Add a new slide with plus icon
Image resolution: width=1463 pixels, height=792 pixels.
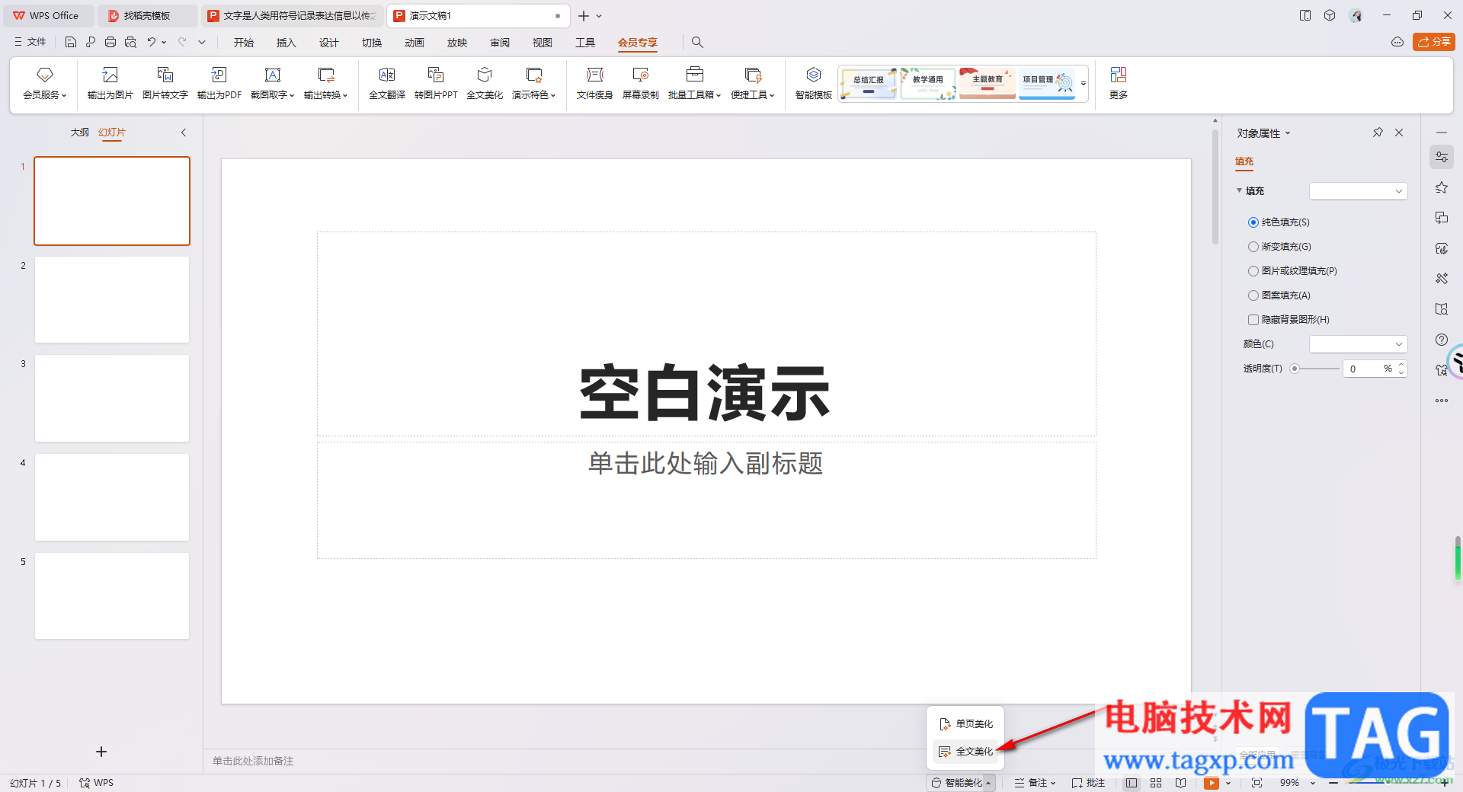tap(101, 752)
